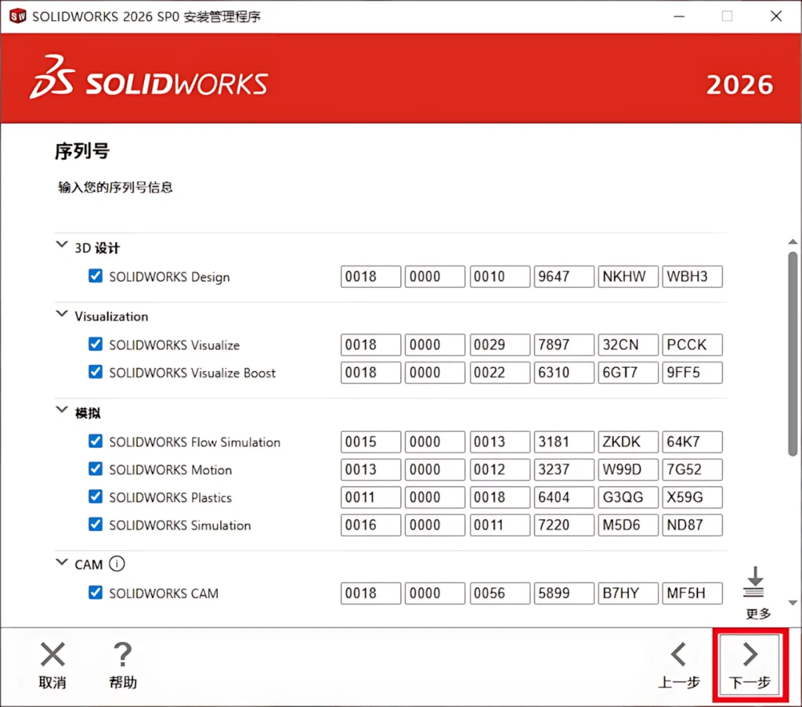Click Simulation serial field containing 0016
The width and height of the screenshot is (802, 707).
pyautogui.click(x=371, y=525)
